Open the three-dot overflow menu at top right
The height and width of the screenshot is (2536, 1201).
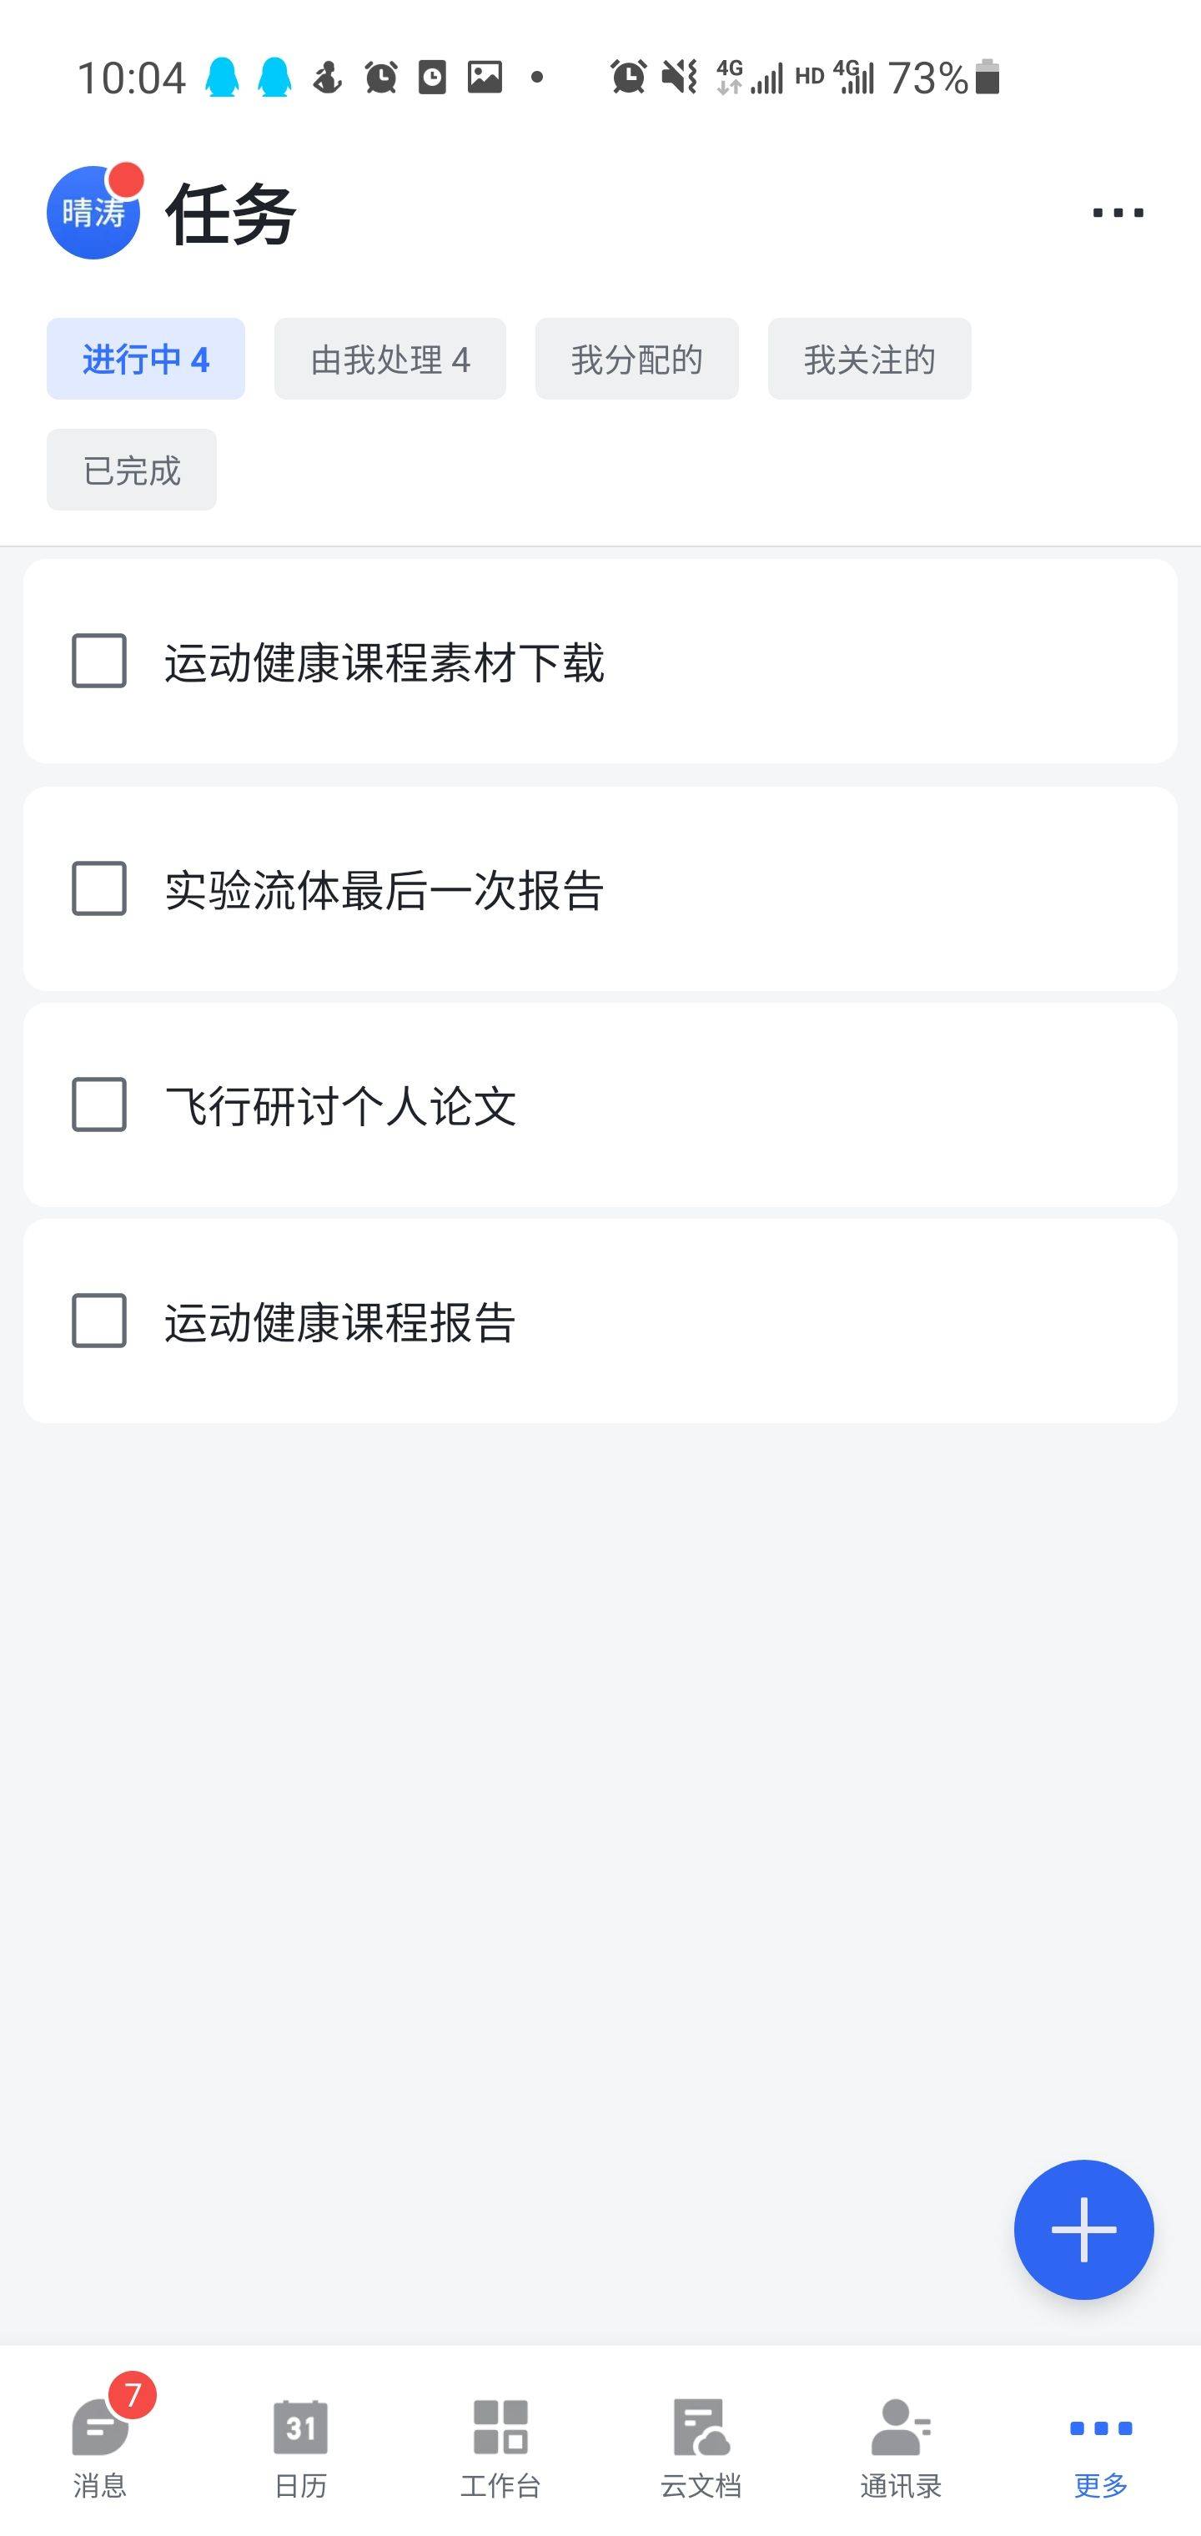tap(1118, 213)
